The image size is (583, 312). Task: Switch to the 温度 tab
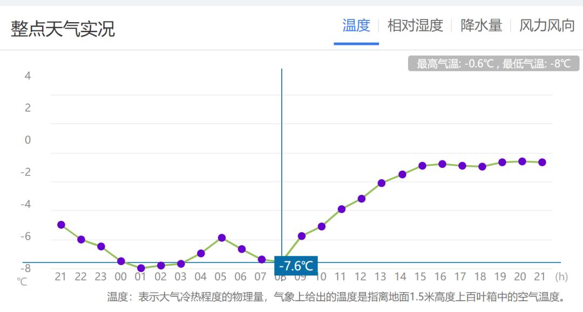356,25
